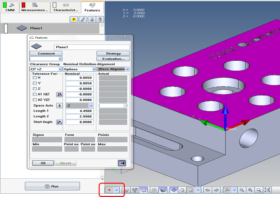
Task: Click the Length 1 nominal field 4.4900
Action: (x=80, y=111)
